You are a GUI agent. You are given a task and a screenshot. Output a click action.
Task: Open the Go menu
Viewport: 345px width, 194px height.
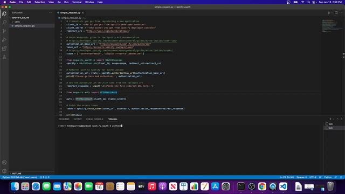[x=59, y=2]
